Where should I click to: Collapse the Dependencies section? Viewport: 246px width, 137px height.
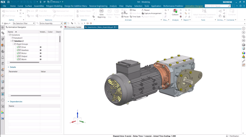click(8, 102)
